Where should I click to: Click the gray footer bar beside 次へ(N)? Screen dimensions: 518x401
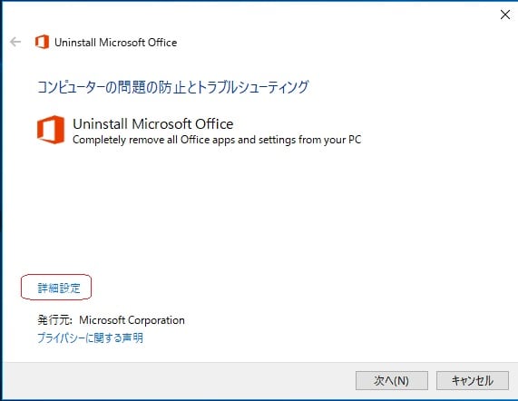point(179,380)
